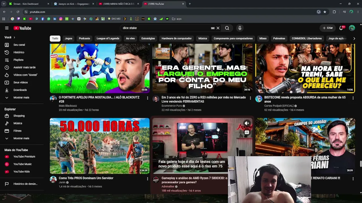Open YouTube Kids in the sidebar
The width and height of the screenshot is (362, 203).
point(22,171)
